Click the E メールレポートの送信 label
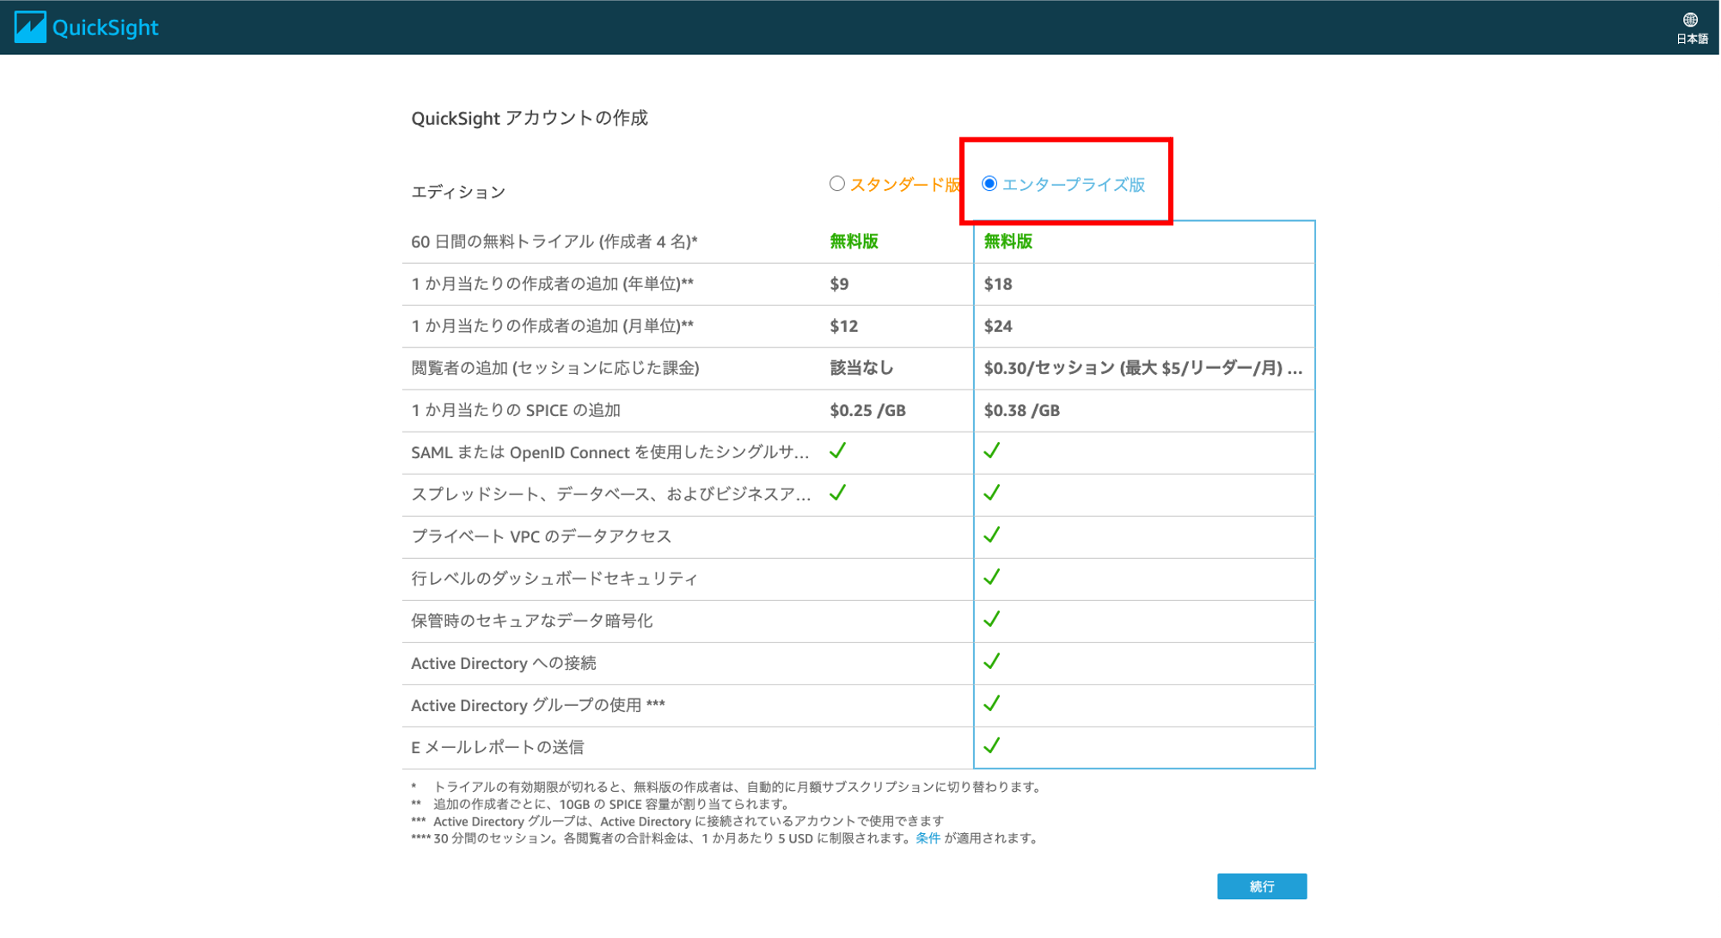Viewport: 1721px width, 938px height. pos(498,747)
